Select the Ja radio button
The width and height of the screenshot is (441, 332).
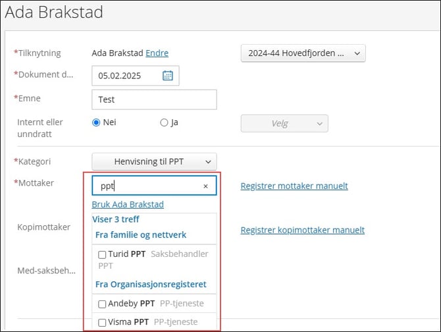click(x=164, y=123)
